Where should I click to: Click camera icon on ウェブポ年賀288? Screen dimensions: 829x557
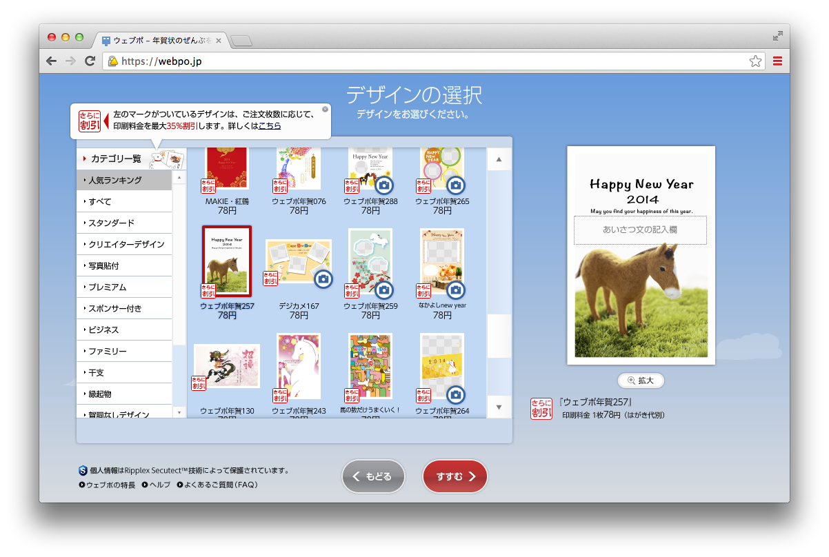(x=385, y=185)
